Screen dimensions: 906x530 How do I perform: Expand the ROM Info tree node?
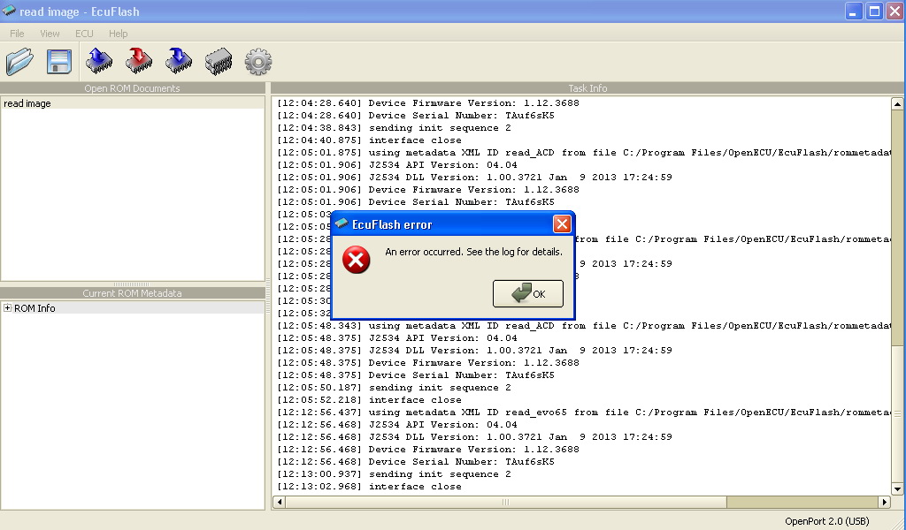tap(7, 308)
